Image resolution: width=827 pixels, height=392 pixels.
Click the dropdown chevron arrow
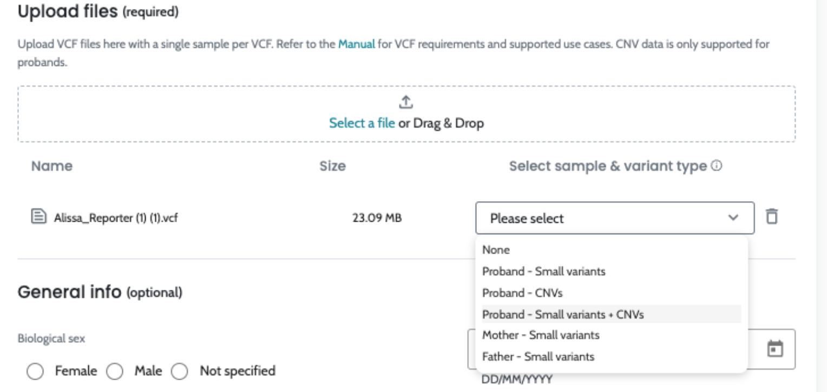(x=733, y=218)
